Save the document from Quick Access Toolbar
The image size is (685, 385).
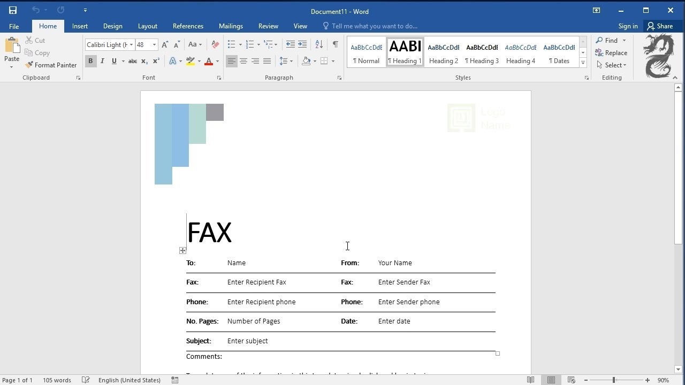(x=13, y=10)
